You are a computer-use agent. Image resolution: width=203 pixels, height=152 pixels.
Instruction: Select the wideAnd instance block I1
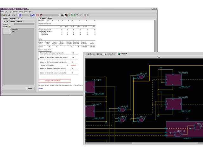pos(185,129)
